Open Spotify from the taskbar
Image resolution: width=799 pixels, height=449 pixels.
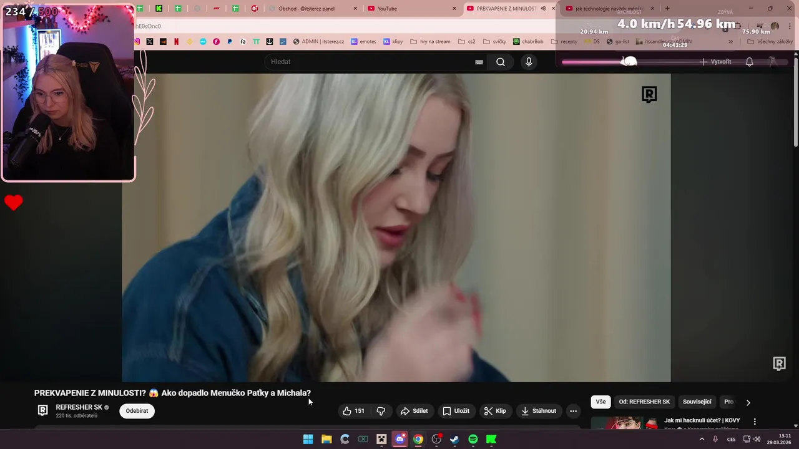(x=473, y=439)
